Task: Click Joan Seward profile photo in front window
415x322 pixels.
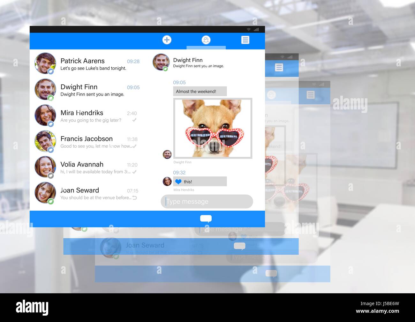Action: tap(45, 192)
